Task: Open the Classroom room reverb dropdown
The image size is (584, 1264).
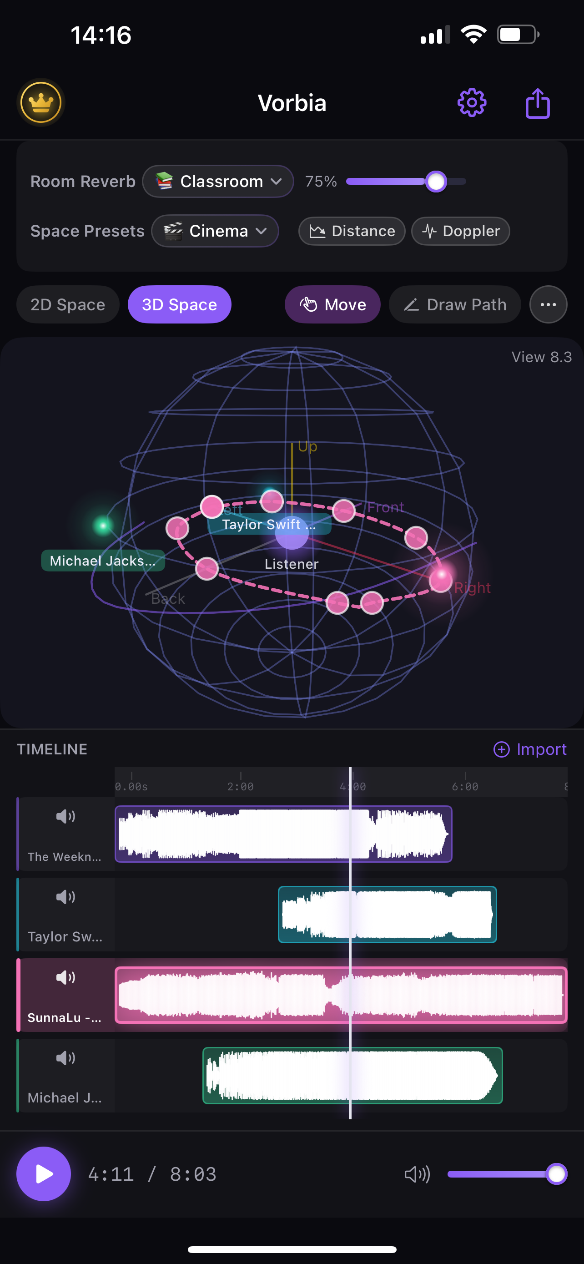Action: tap(218, 181)
